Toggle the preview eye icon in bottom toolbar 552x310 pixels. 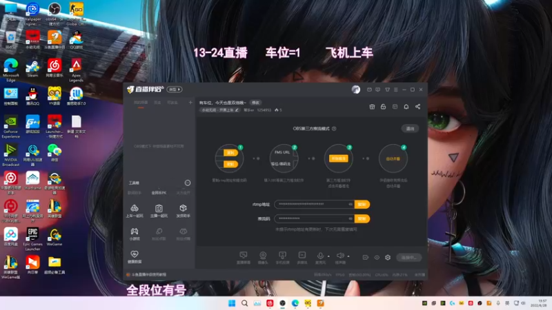tap(377, 258)
